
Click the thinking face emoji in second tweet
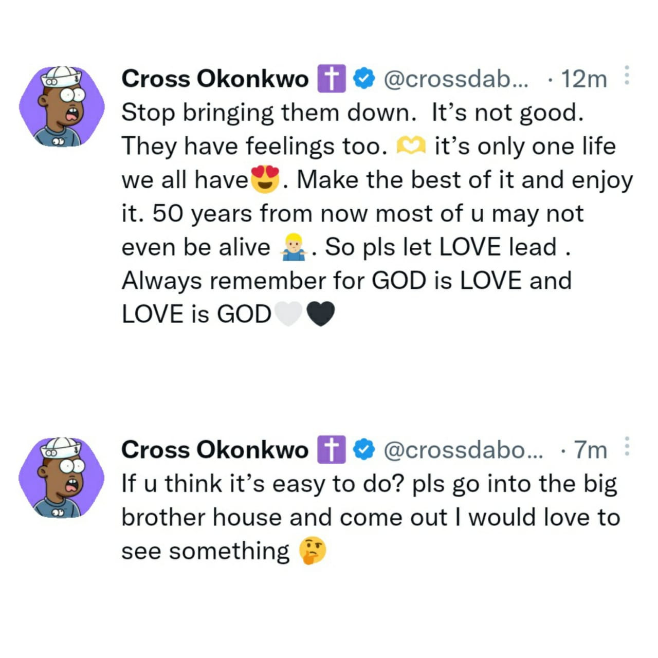[x=313, y=551]
